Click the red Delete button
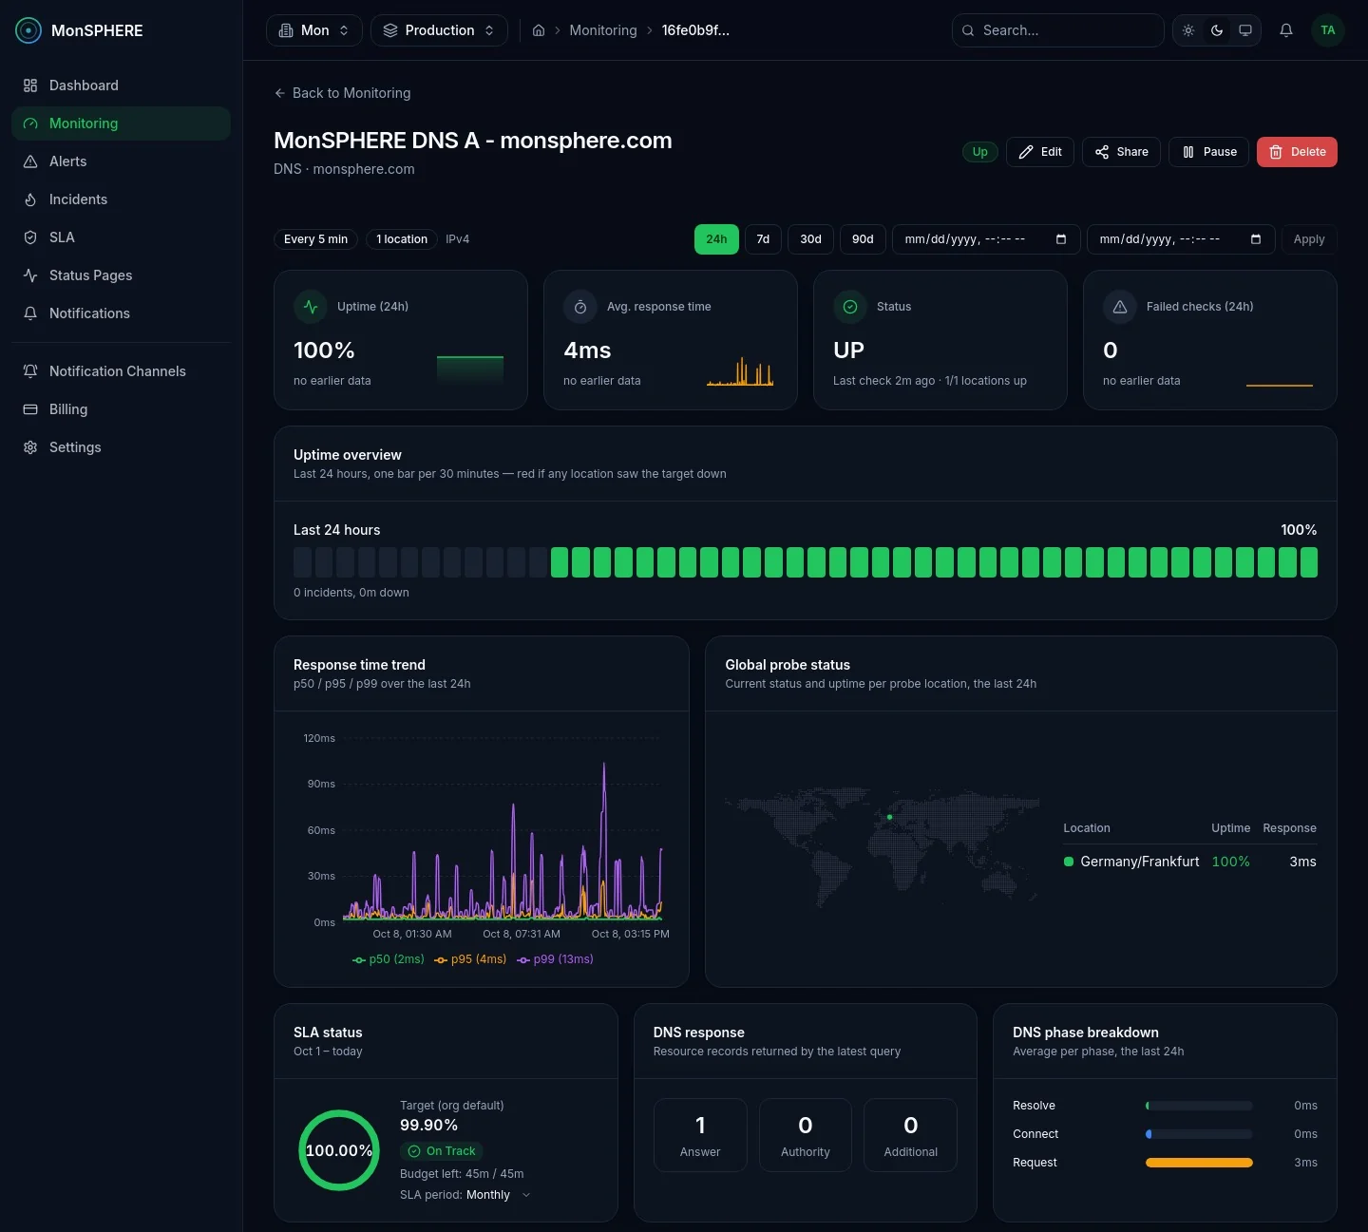1368x1232 pixels. coord(1297,152)
